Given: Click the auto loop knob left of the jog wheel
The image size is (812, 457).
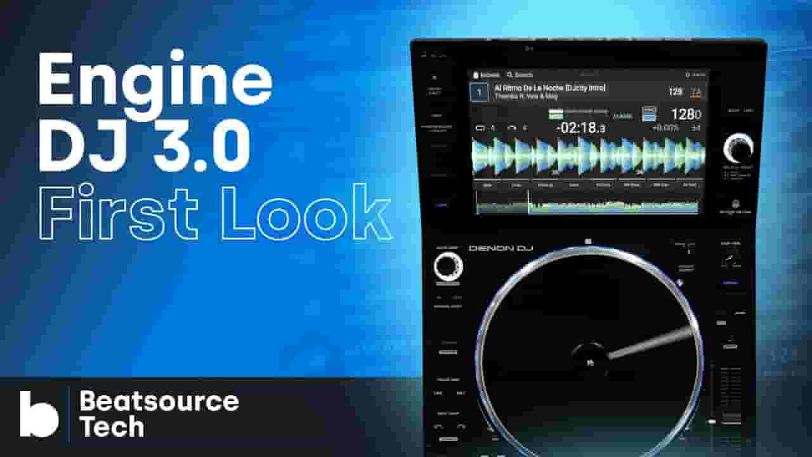Looking at the screenshot, I should pos(448,267).
